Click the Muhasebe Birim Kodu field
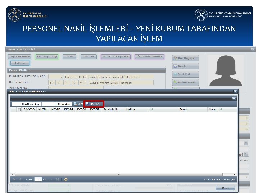This screenshot has height=194, width=259. 56,77
